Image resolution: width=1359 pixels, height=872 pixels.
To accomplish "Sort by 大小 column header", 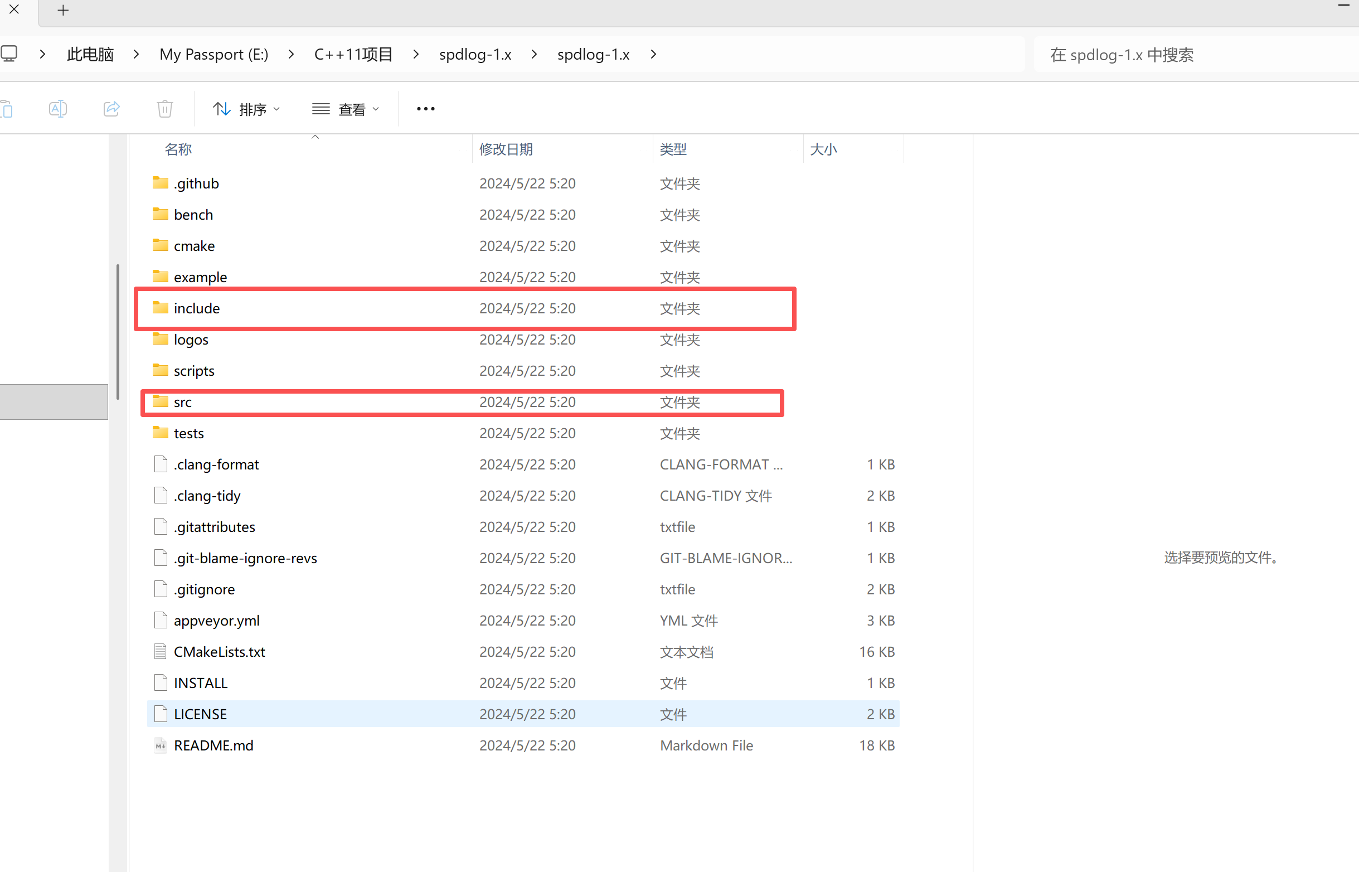I will 823,149.
